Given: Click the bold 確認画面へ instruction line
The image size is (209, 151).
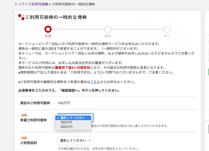Looking at the screenshot, I should pyautogui.click(x=69, y=90).
